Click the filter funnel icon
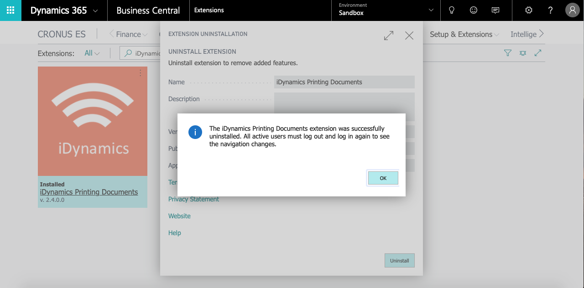This screenshot has height=288, width=584. [508, 53]
